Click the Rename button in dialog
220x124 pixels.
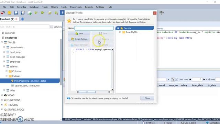coord(103,39)
